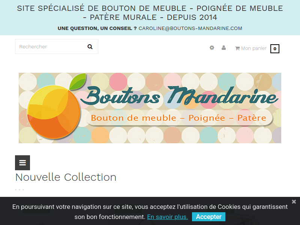This screenshot has height=225, width=300.
Task: Click the caroline@boutons-mandarine.com email address
Action: tap(190, 28)
